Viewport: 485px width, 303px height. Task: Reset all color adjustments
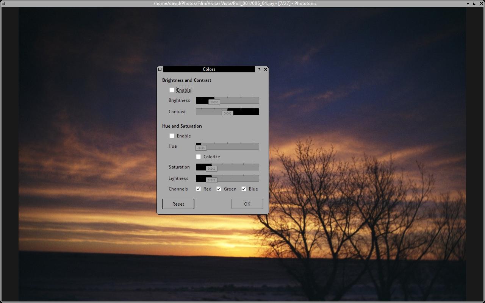tap(178, 204)
